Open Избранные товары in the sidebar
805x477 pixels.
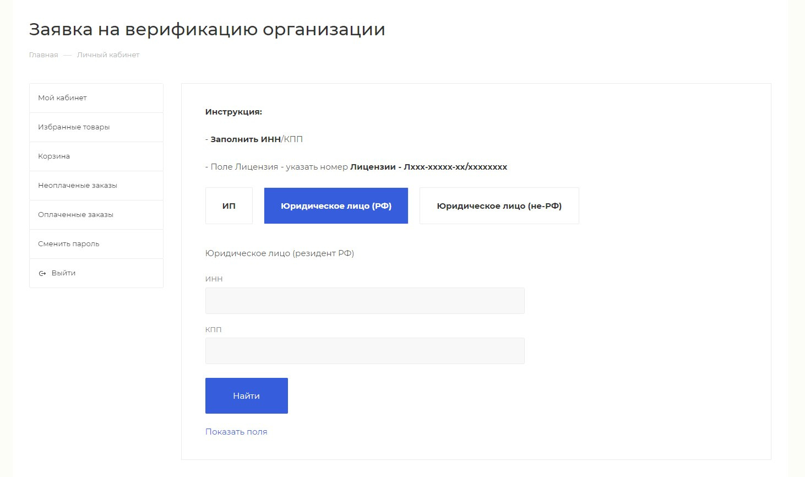96,127
